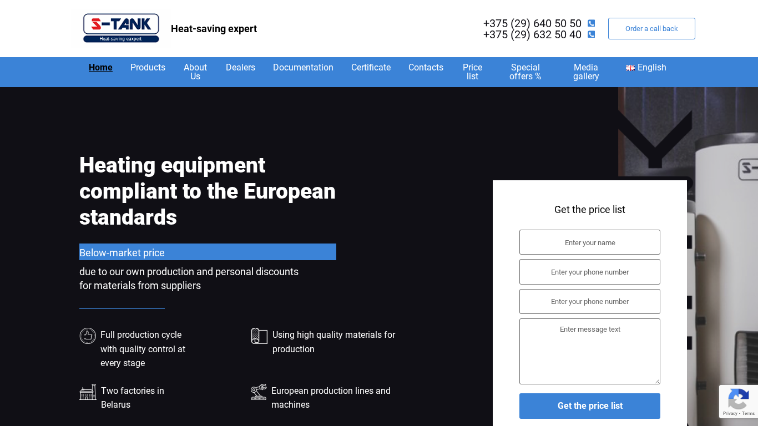
Task: Click the robot arm production lines icon
Action: pyautogui.click(x=259, y=392)
